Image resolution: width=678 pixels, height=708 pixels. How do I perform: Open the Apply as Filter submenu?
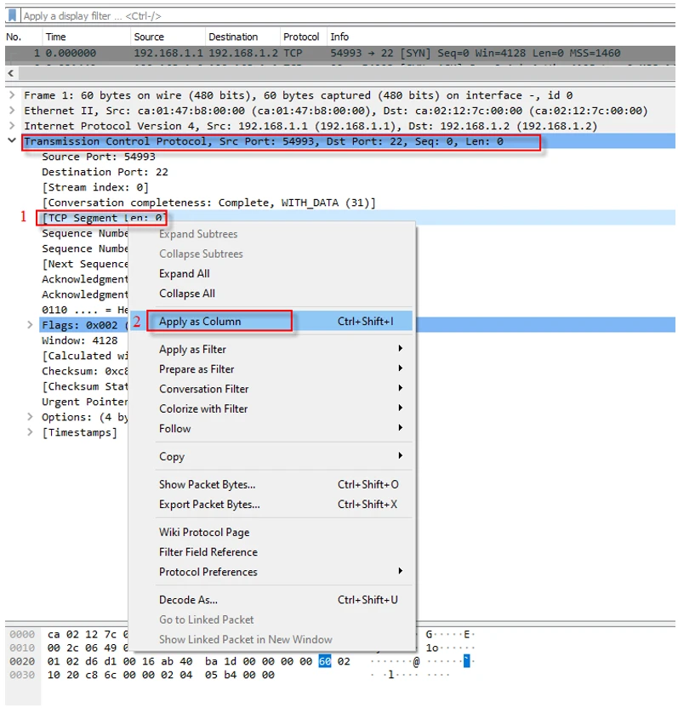[192, 350]
